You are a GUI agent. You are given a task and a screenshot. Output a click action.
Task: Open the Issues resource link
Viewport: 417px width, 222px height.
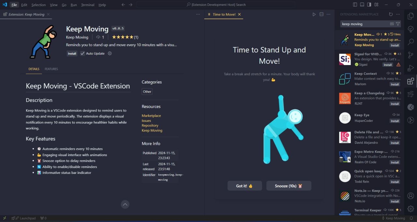click(146, 121)
